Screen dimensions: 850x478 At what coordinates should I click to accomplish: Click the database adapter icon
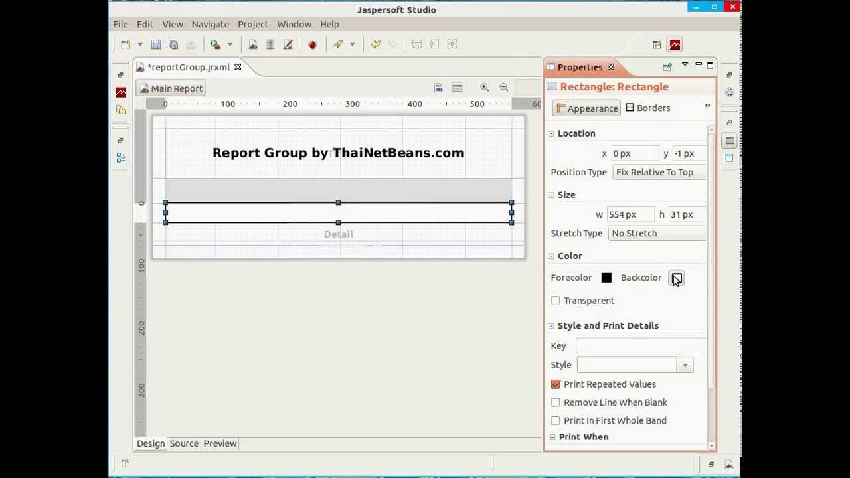click(270, 44)
